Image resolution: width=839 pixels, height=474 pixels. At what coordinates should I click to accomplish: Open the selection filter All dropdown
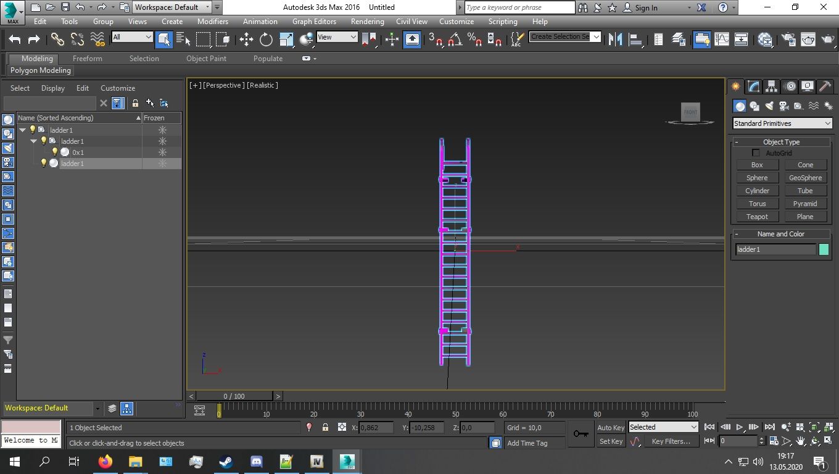[x=132, y=37]
